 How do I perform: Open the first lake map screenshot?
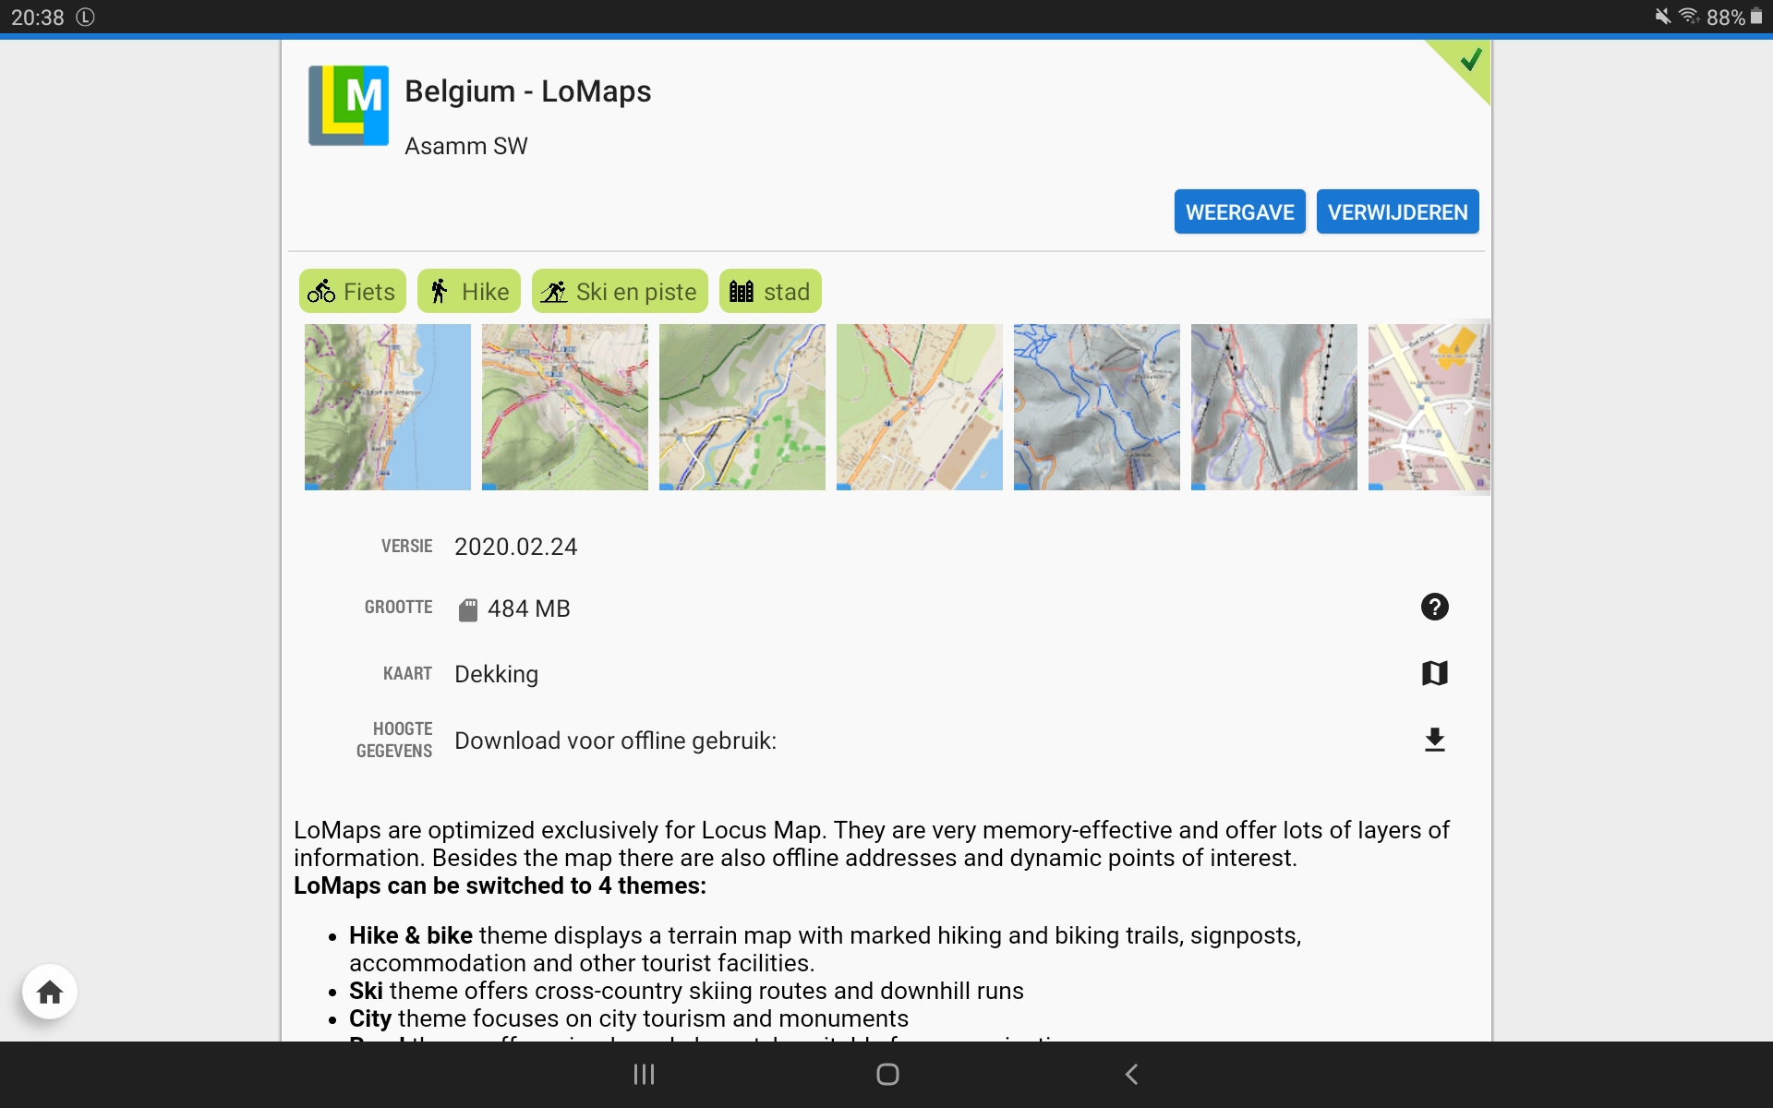pos(388,406)
